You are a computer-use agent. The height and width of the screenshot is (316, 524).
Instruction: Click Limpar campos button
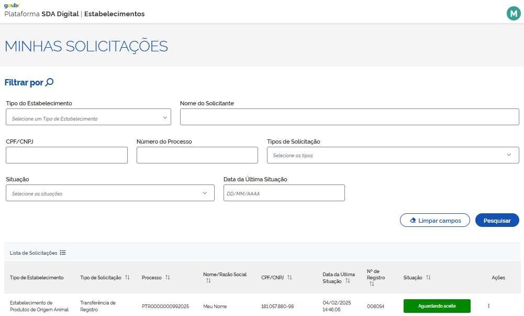pos(434,221)
